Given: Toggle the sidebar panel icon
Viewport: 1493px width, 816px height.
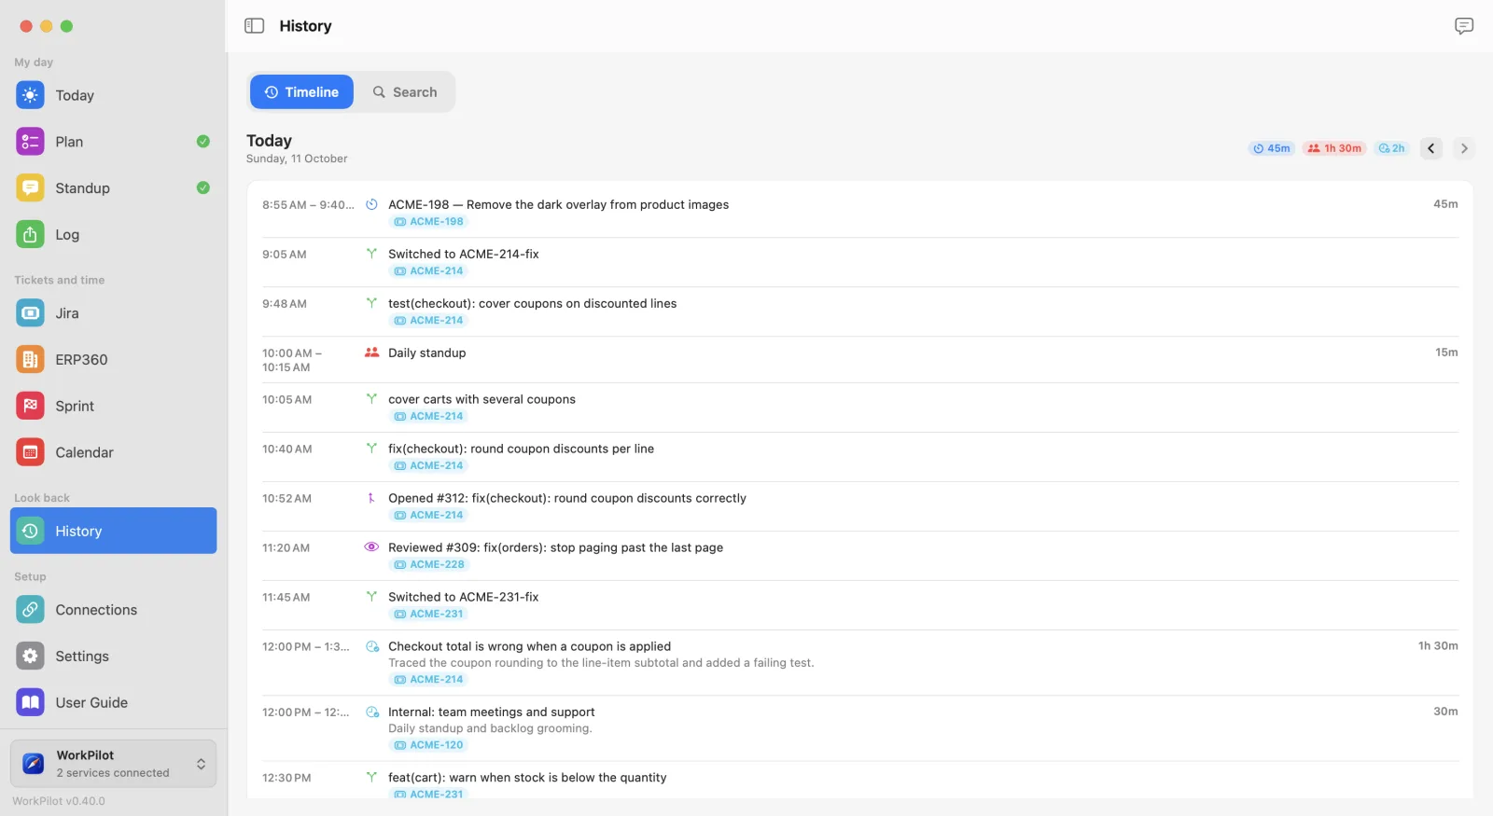Looking at the screenshot, I should (254, 26).
